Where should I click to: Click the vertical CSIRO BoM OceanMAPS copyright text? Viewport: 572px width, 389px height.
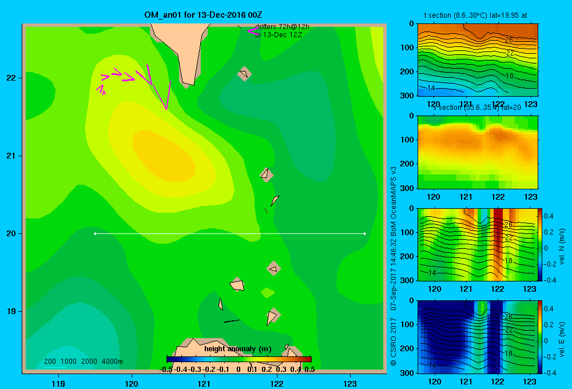394,265
